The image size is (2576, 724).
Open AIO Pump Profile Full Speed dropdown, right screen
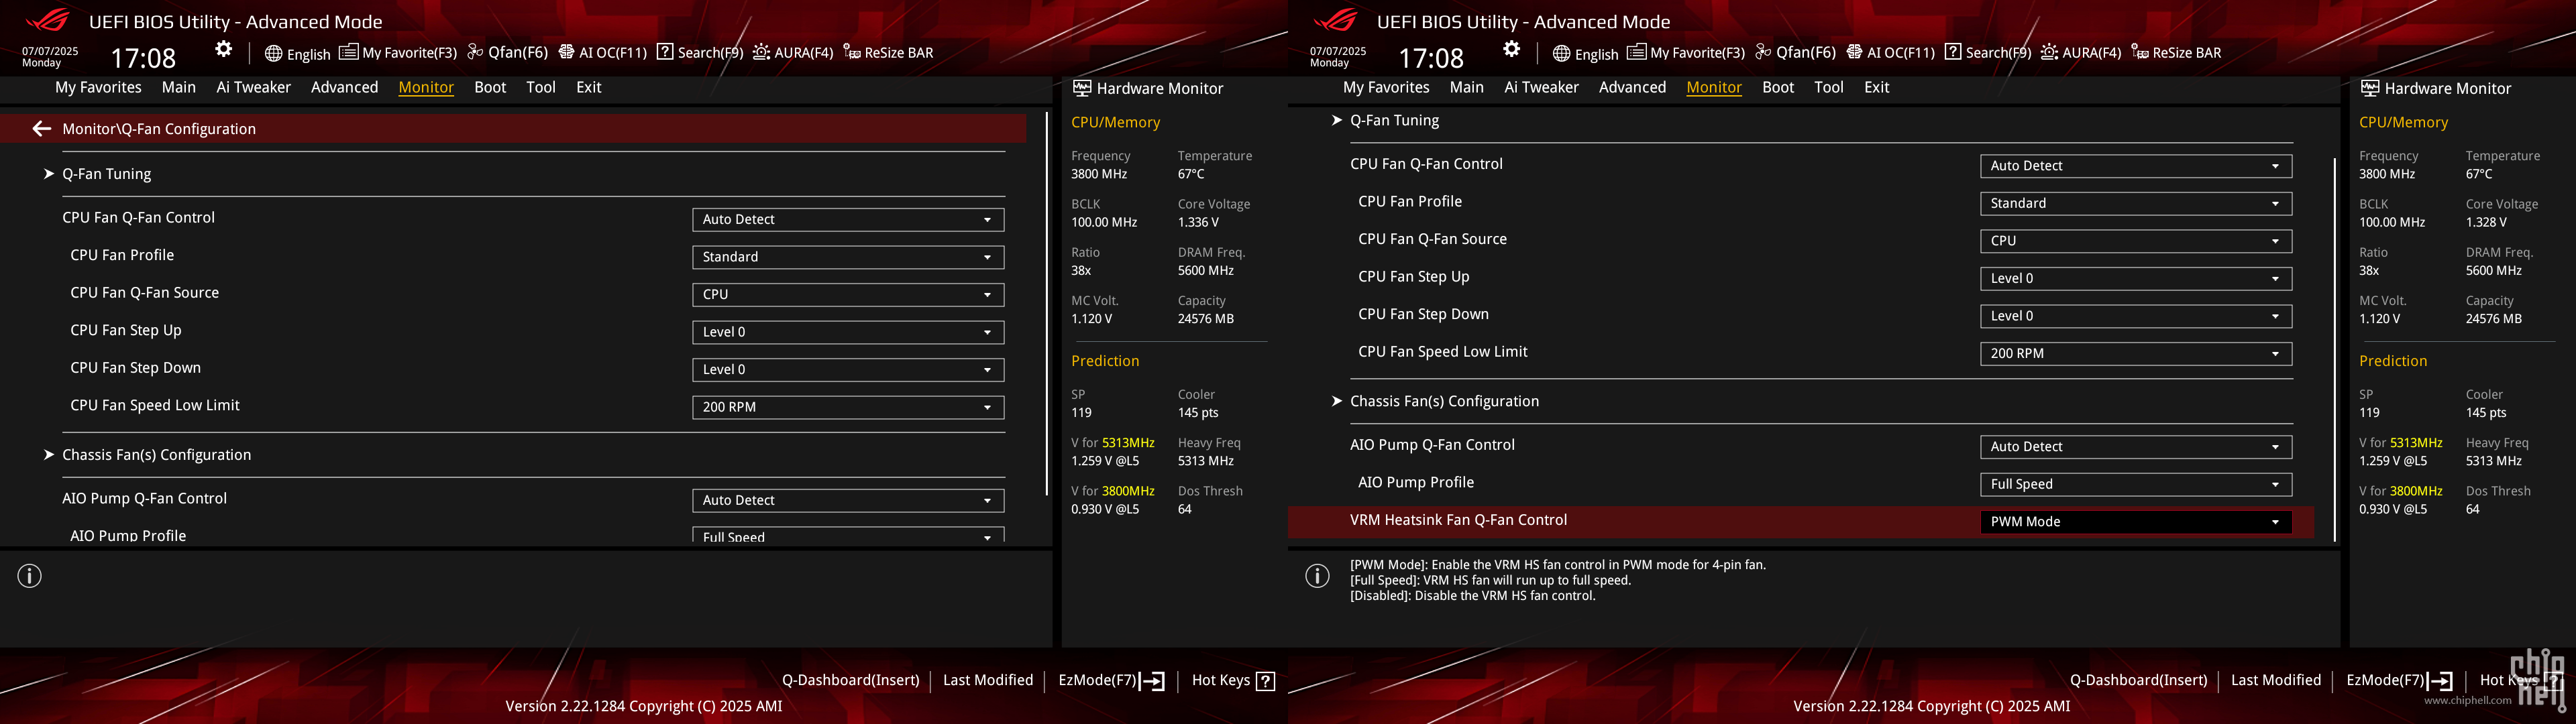2136,484
